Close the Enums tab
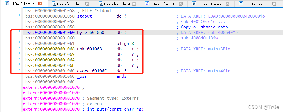This screenshot has width=283, height=112. point(274,4)
